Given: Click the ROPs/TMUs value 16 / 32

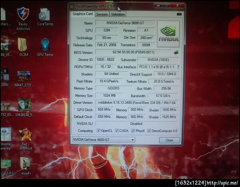Looking at the screenshot, I should (105, 67).
